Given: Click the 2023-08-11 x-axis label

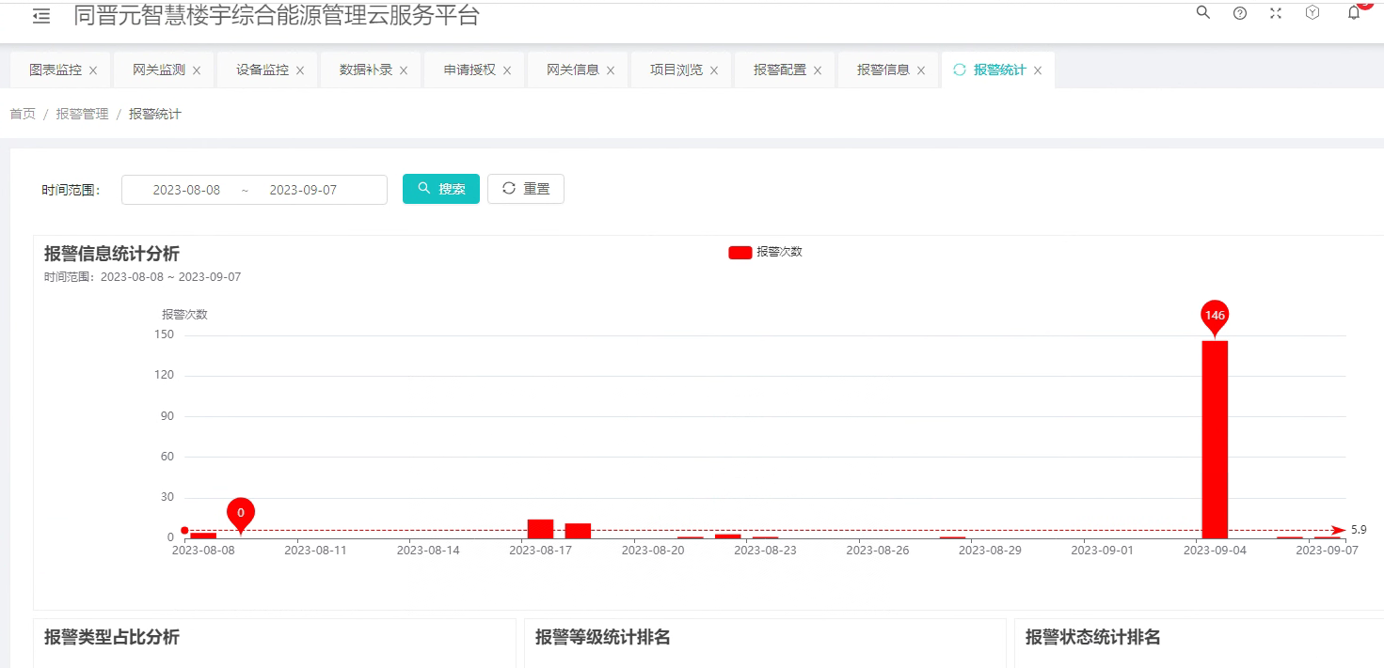Looking at the screenshot, I should [x=316, y=551].
